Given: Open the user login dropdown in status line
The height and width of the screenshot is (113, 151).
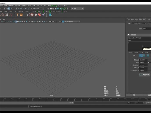Looking at the screenshot, I should click(78, 8).
